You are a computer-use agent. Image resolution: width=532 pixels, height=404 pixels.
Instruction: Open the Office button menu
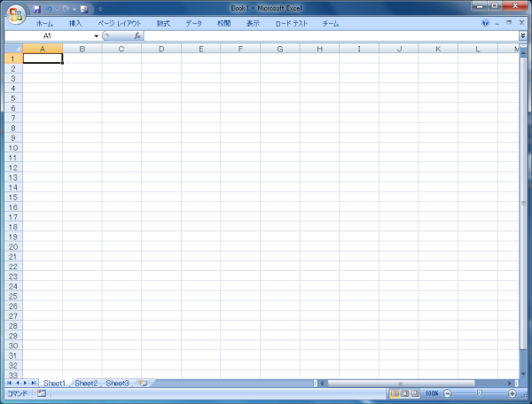click(x=16, y=14)
